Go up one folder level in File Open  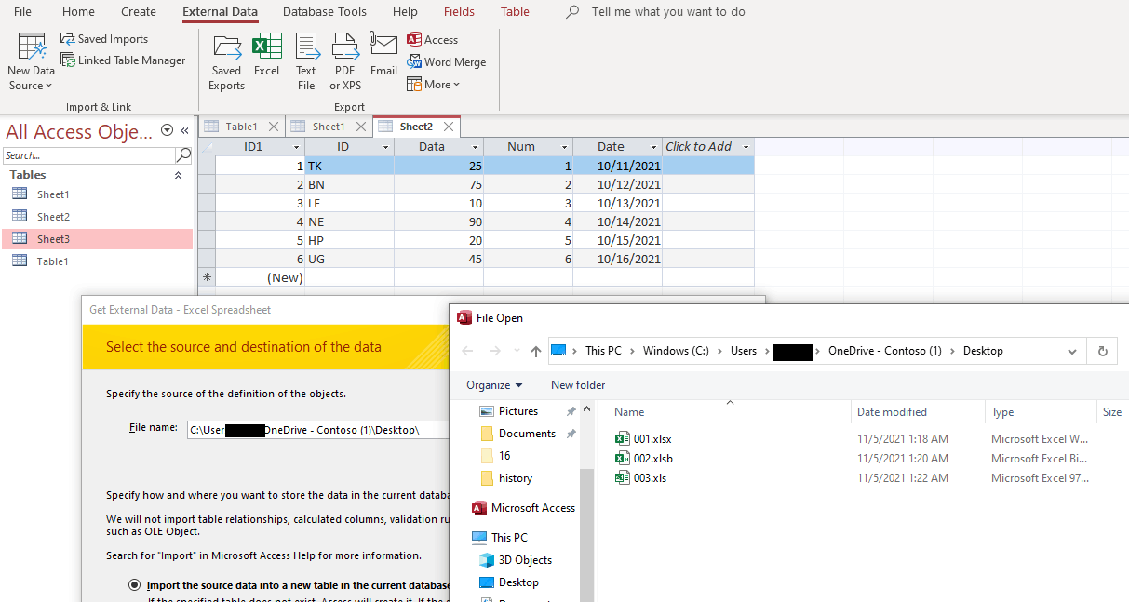535,351
